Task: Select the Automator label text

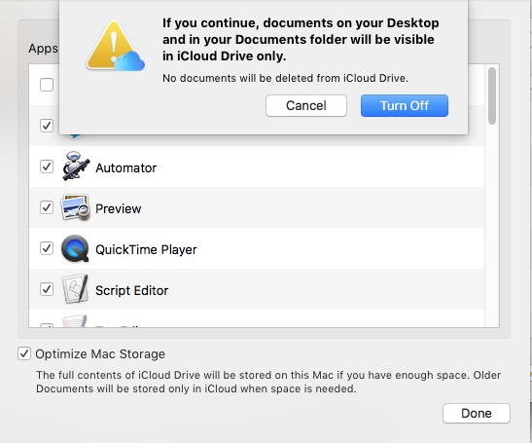Action: pos(125,167)
